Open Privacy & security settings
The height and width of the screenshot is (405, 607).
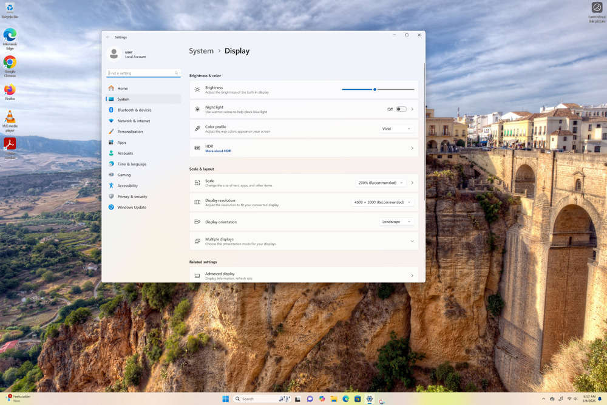coord(143,197)
